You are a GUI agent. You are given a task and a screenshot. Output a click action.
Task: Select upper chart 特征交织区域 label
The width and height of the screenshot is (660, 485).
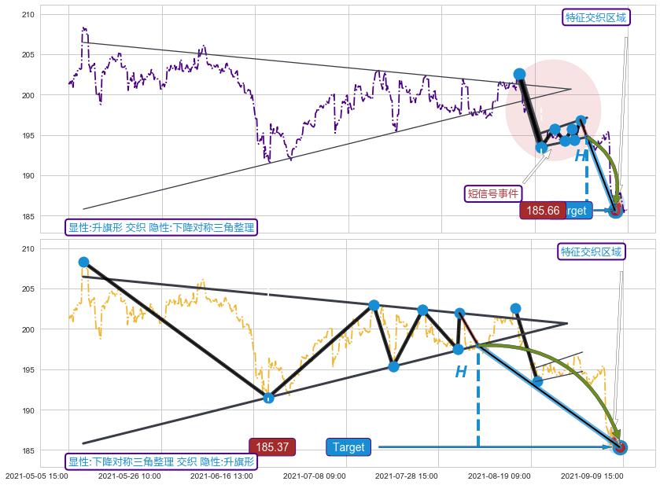tap(596, 17)
